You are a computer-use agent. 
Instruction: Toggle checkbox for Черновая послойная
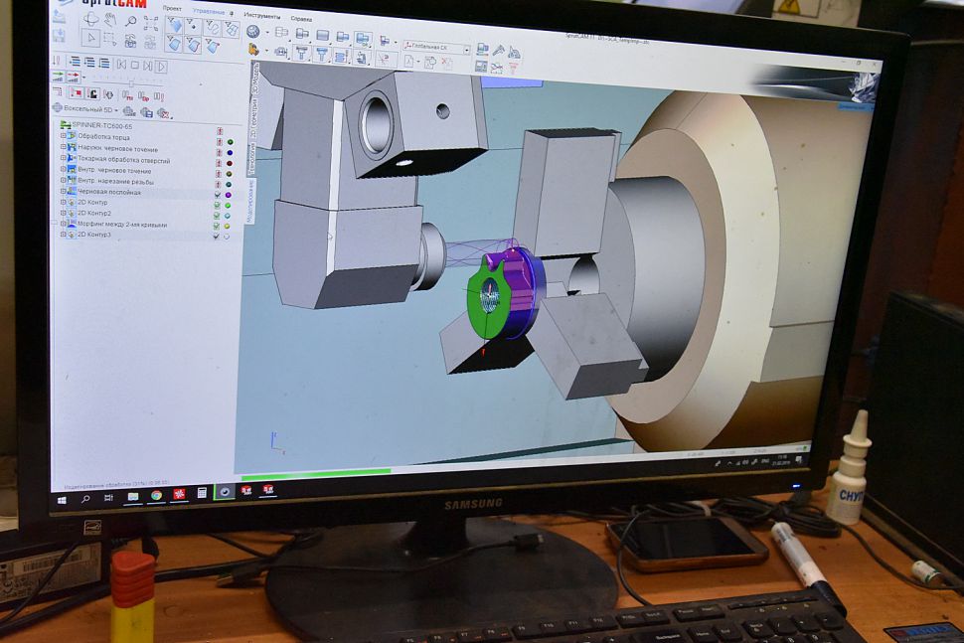point(217,195)
